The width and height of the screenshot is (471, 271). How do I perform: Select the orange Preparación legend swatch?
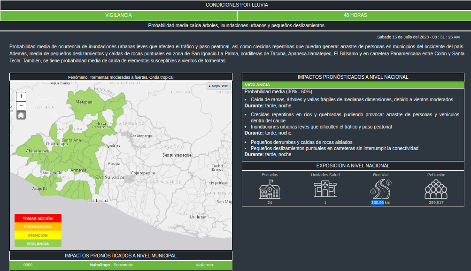[38, 226]
